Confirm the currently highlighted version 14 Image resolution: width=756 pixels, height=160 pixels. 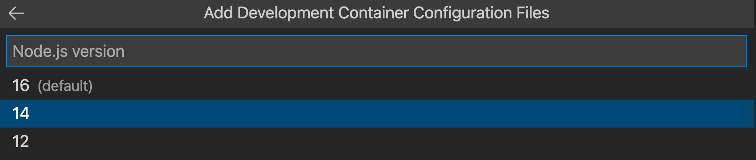coord(378,114)
